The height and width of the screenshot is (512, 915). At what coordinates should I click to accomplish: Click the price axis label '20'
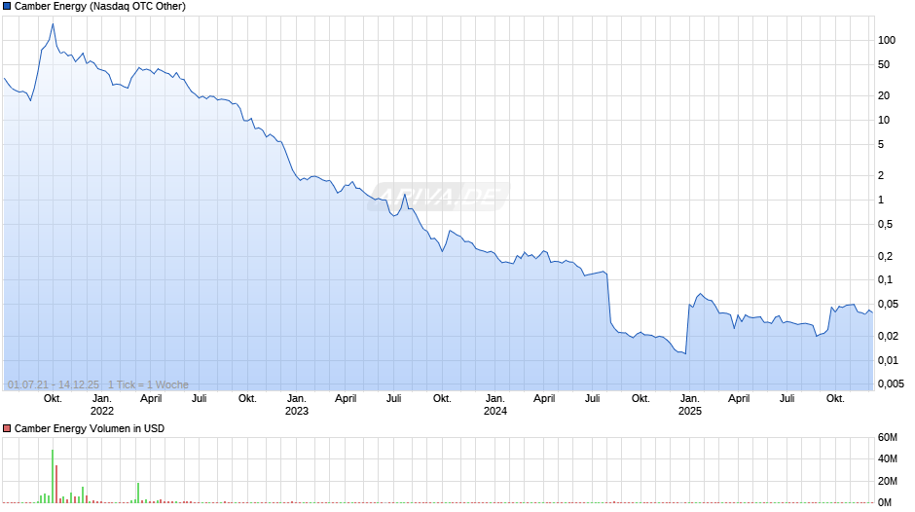coord(884,95)
